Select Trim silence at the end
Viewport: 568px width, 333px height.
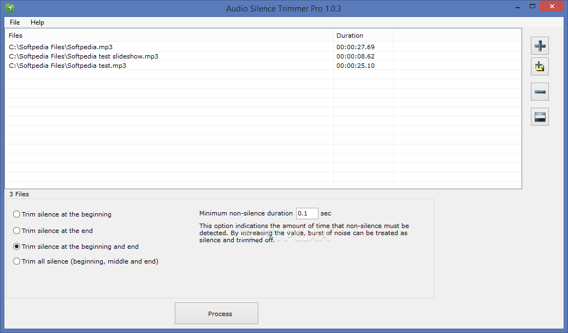pyautogui.click(x=53, y=230)
